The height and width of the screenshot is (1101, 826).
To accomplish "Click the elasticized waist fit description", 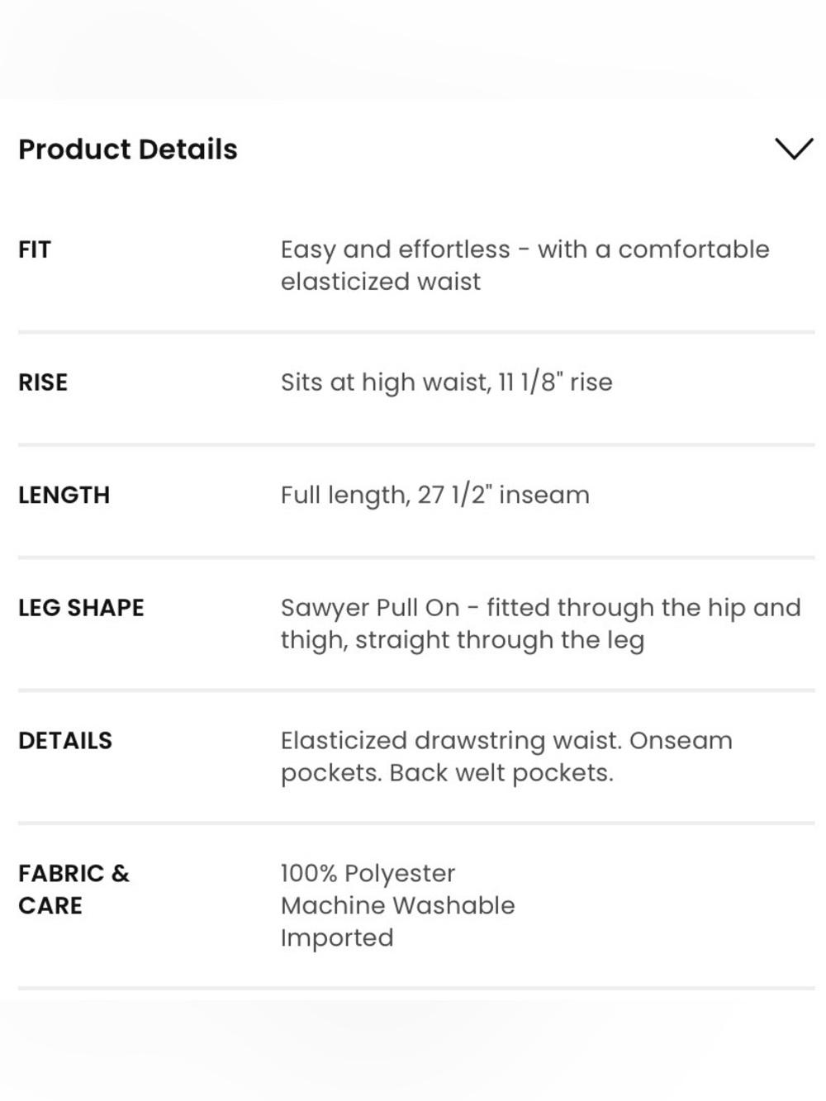I will [525, 265].
